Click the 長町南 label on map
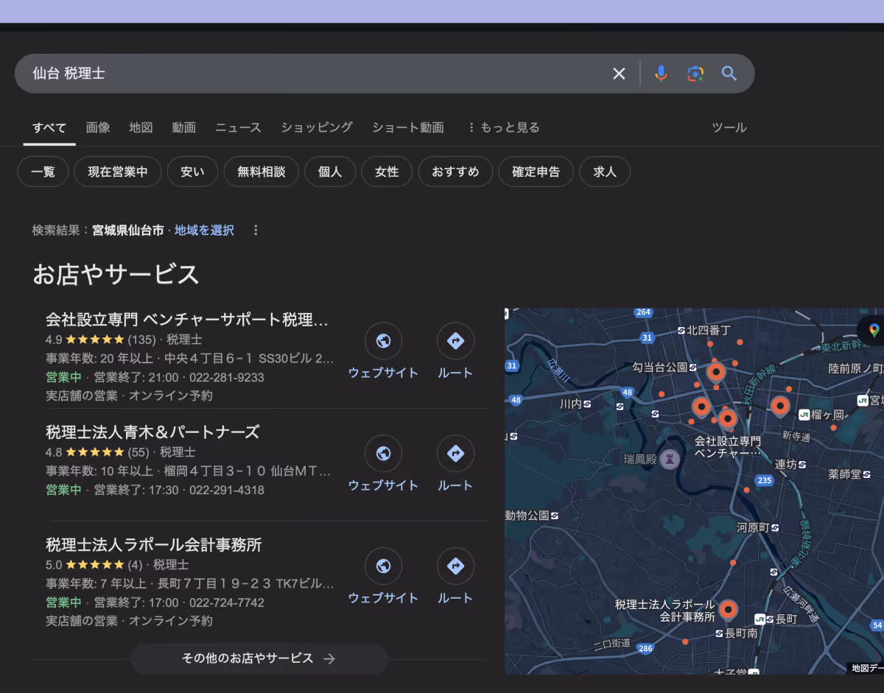This screenshot has width=884, height=693. tap(740, 633)
